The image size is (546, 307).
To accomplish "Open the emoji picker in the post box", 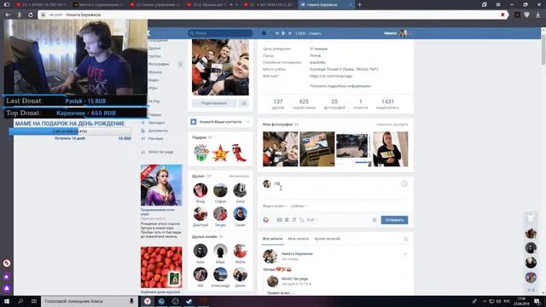I will tap(404, 183).
